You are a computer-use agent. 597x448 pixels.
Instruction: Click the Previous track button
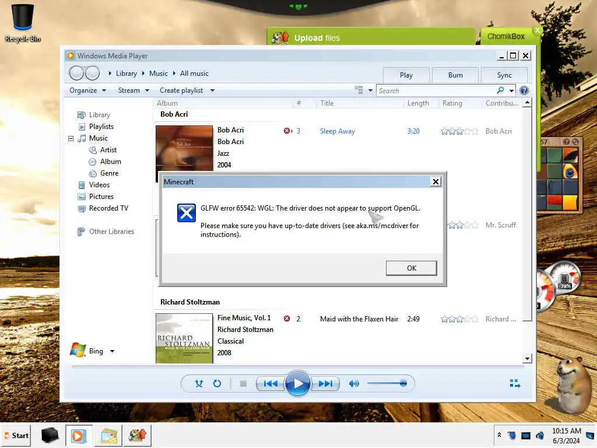point(271,384)
